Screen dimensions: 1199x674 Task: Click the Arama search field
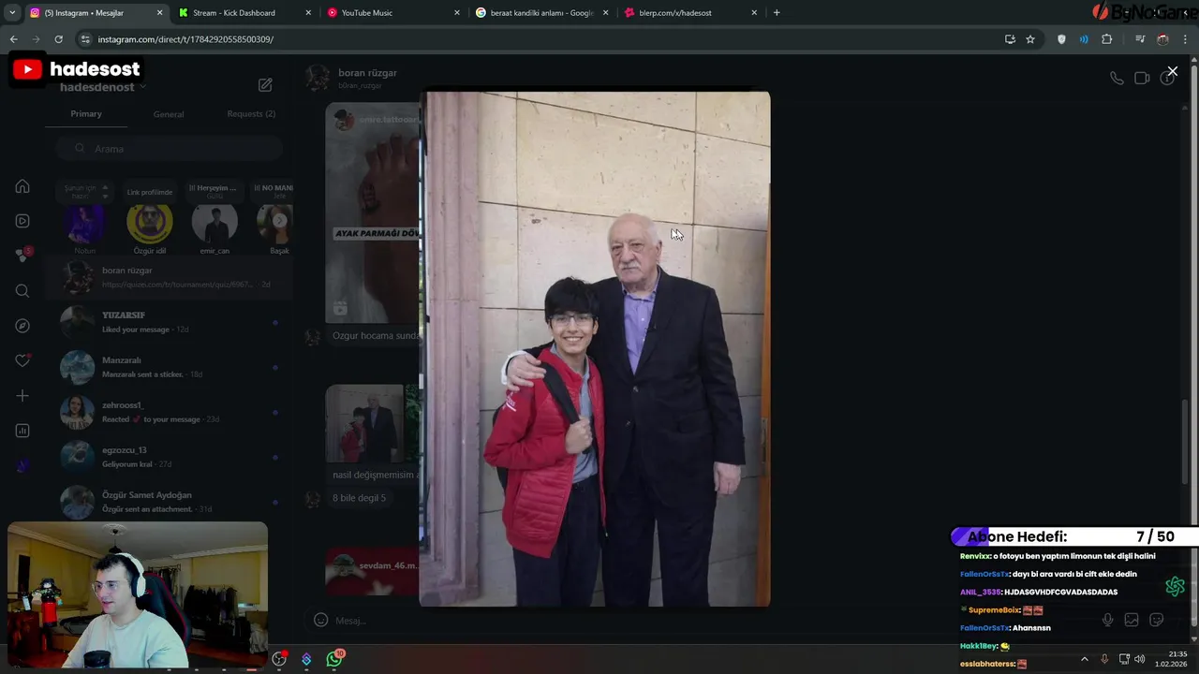(x=168, y=149)
